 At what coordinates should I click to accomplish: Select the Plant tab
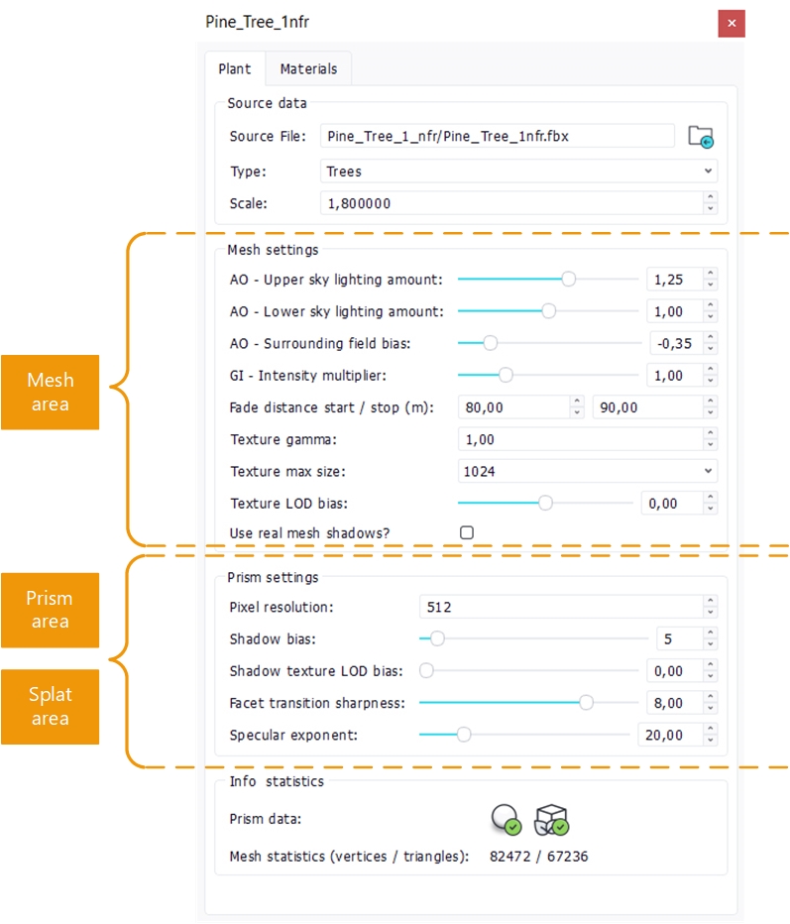click(235, 69)
